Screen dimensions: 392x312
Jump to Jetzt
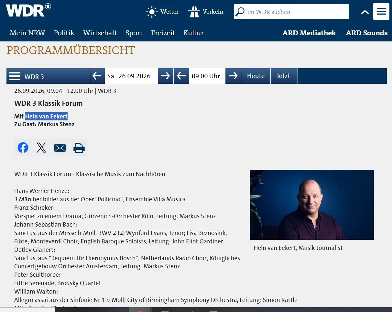(x=283, y=76)
